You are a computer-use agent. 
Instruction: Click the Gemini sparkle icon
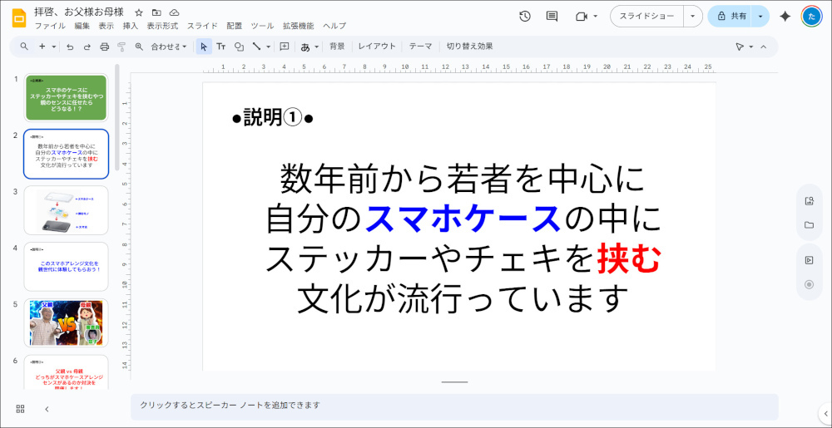coord(785,16)
